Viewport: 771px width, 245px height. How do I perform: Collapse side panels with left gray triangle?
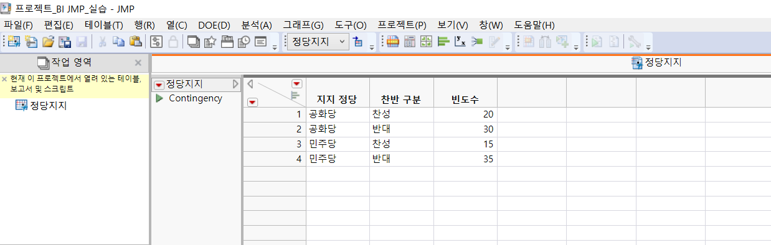(250, 83)
